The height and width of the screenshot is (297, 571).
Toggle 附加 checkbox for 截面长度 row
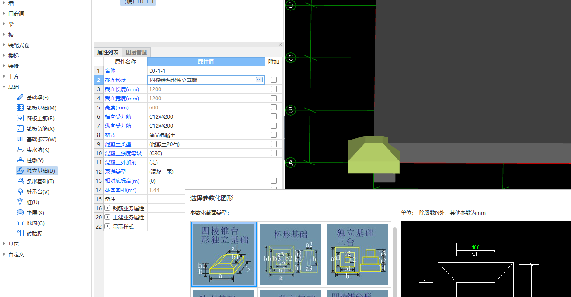[x=274, y=89]
